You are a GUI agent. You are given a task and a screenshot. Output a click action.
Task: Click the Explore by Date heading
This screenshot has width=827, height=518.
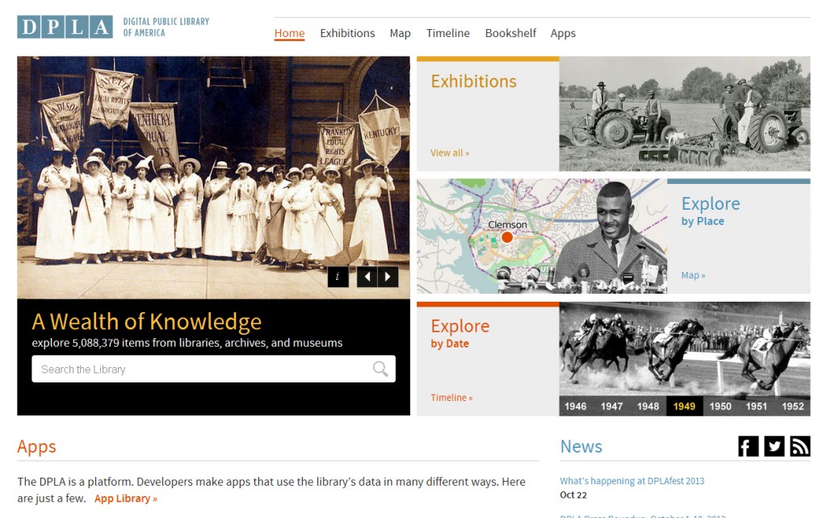pyautogui.click(x=460, y=333)
